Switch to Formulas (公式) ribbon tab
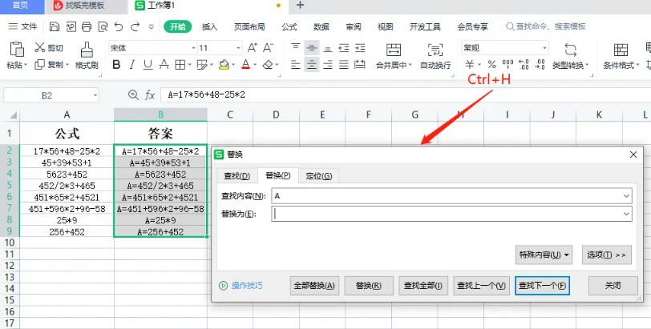This screenshot has height=329, width=651. point(289,26)
